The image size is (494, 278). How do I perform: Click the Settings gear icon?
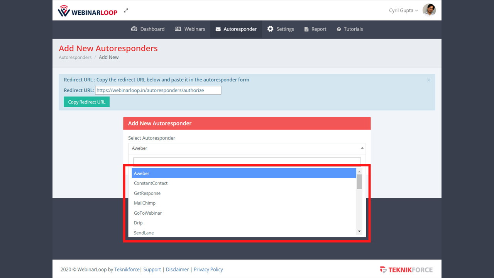270,29
